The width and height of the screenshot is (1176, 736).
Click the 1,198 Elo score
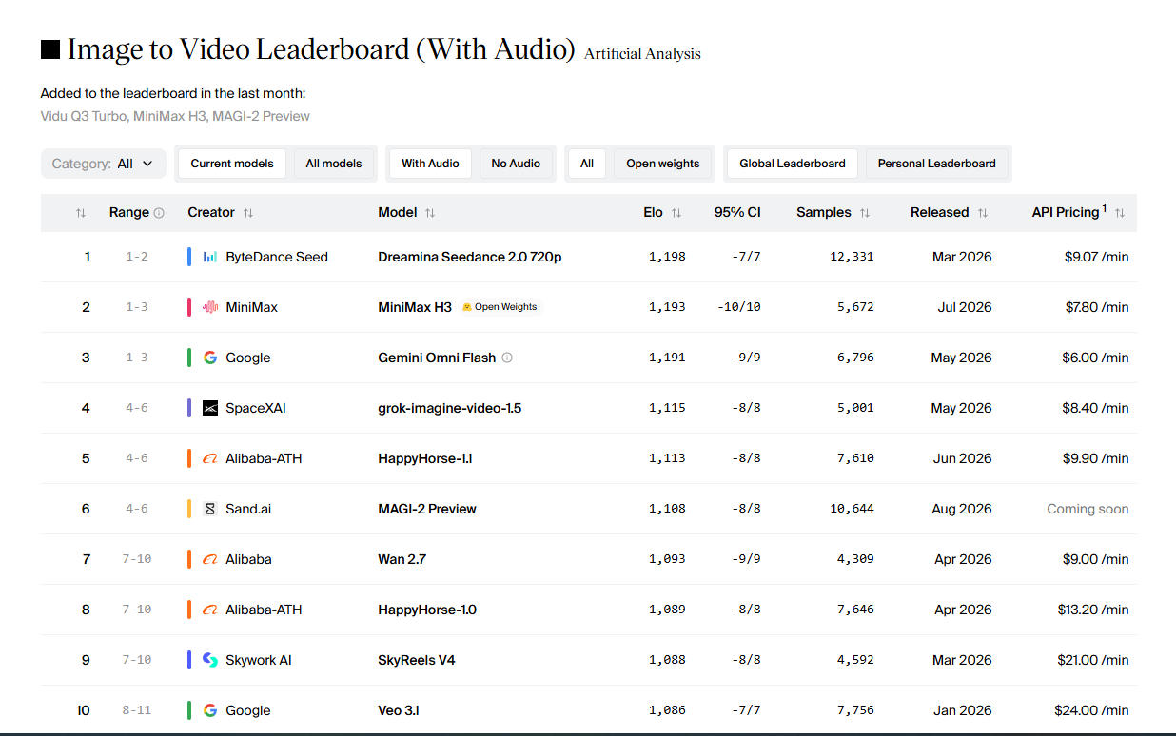[667, 257]
